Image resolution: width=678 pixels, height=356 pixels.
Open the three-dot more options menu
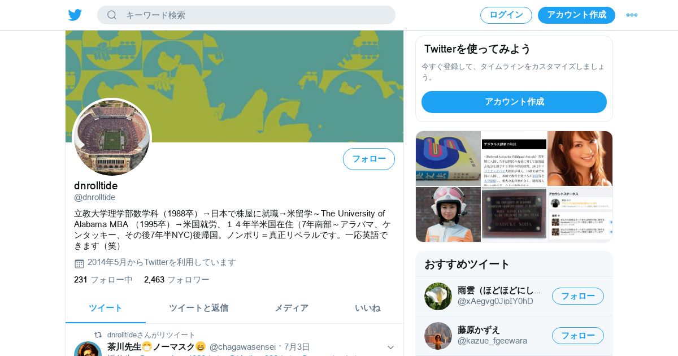632,15
